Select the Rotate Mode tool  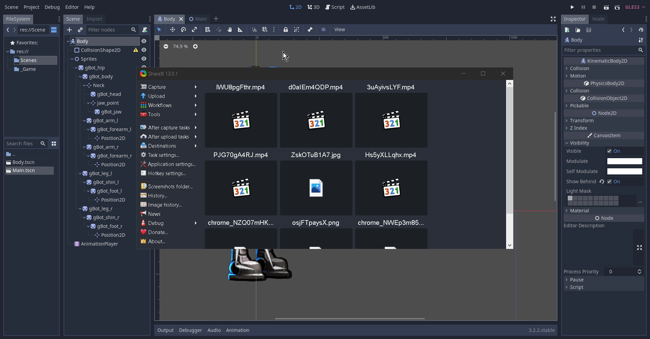(x=183, y=30)
